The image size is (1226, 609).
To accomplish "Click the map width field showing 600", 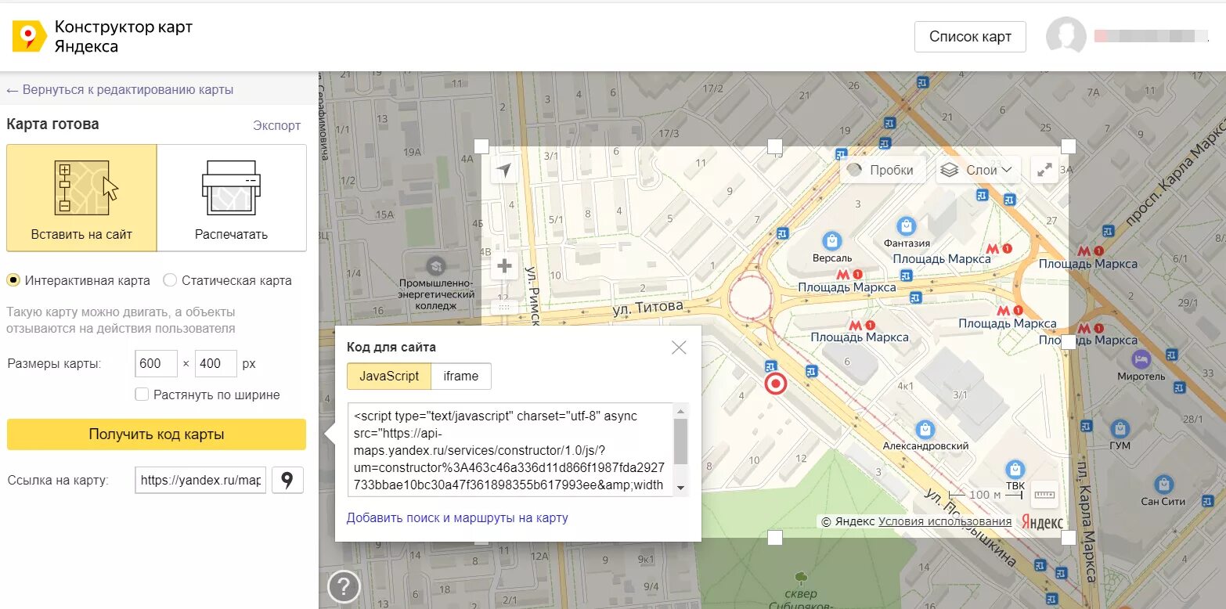I will click(157, 363).
